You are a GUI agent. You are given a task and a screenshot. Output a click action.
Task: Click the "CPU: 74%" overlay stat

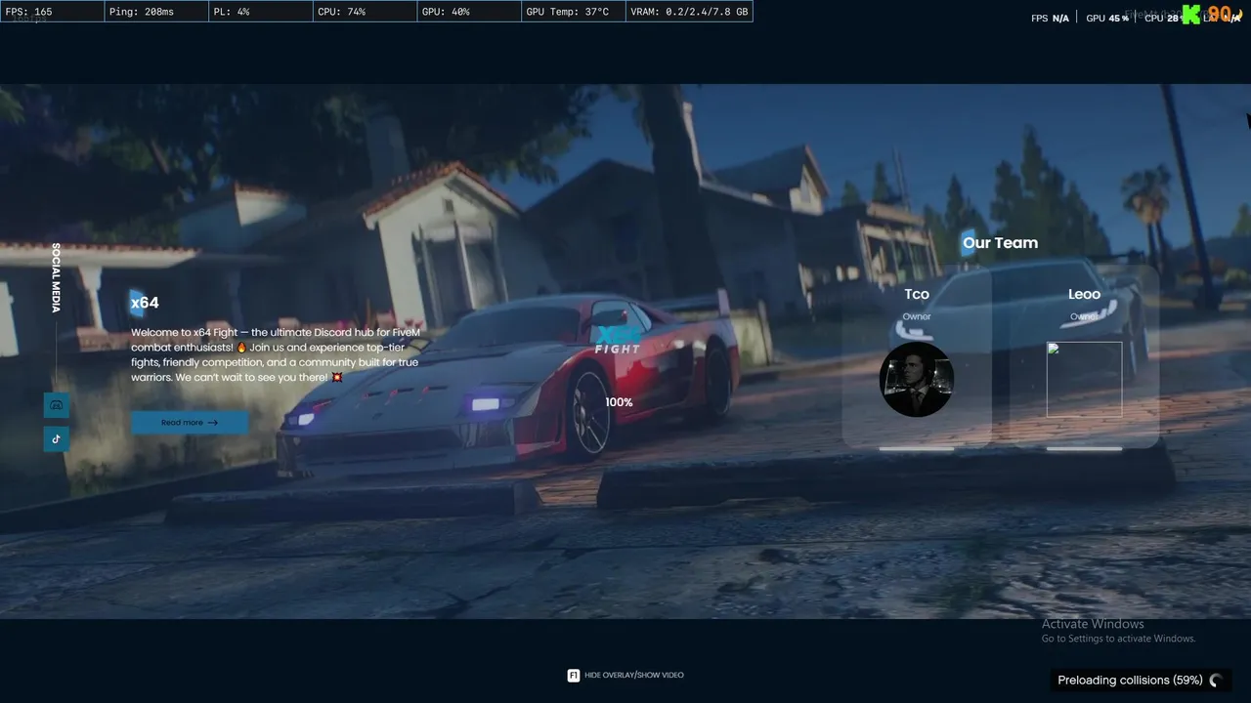(x=341, y=12)
